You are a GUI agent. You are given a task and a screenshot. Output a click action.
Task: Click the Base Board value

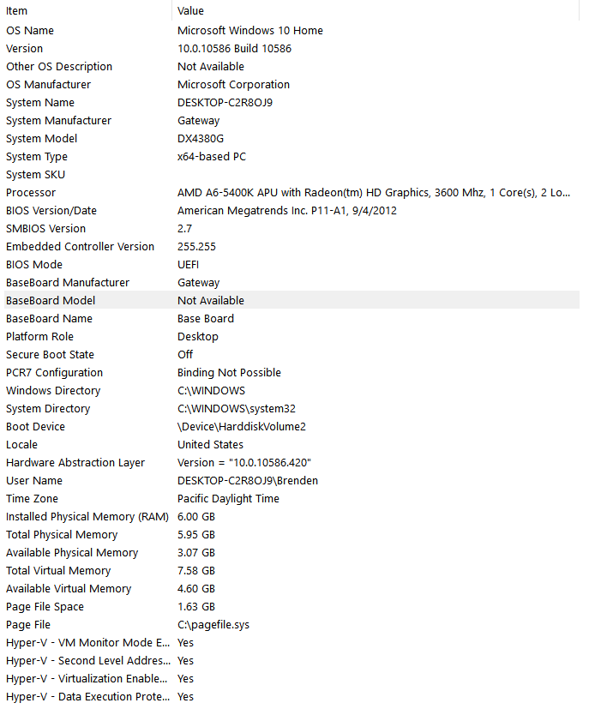click(206, 319)
